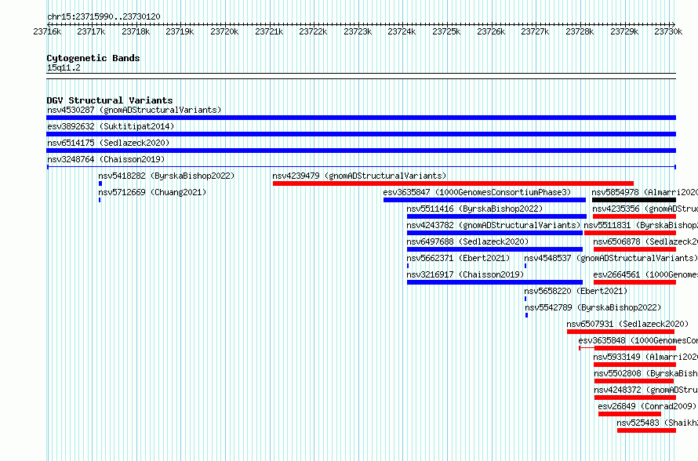
Task: Click the 23728k ruler tick label
Action: point(580,31)
